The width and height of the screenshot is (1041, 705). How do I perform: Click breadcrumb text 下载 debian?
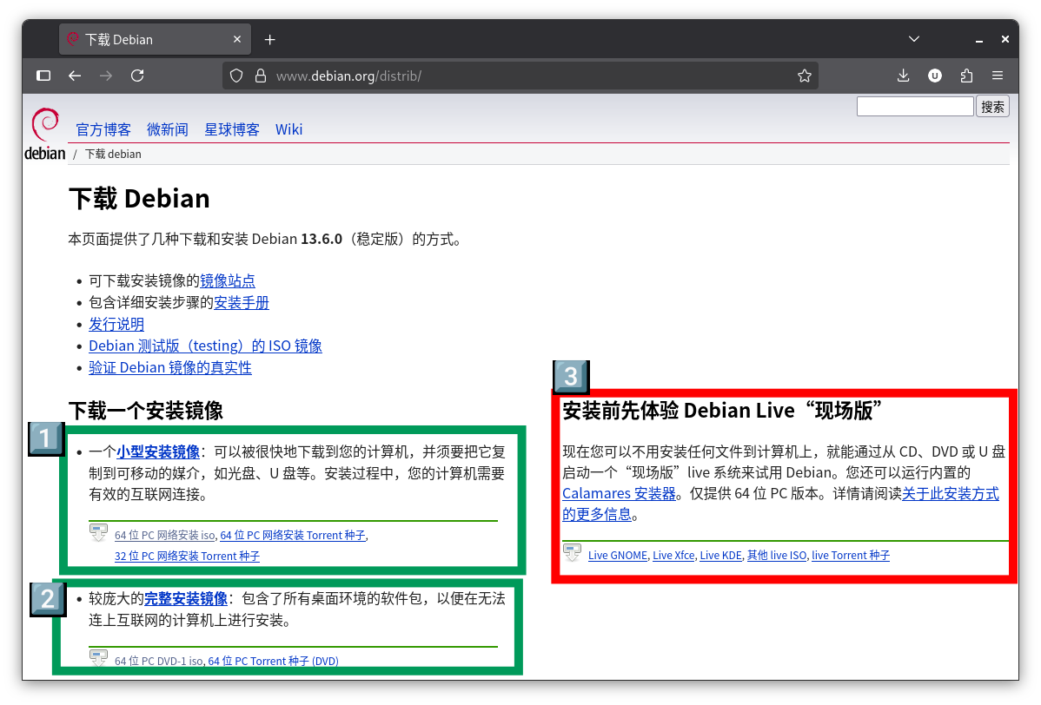coord(113,154)
